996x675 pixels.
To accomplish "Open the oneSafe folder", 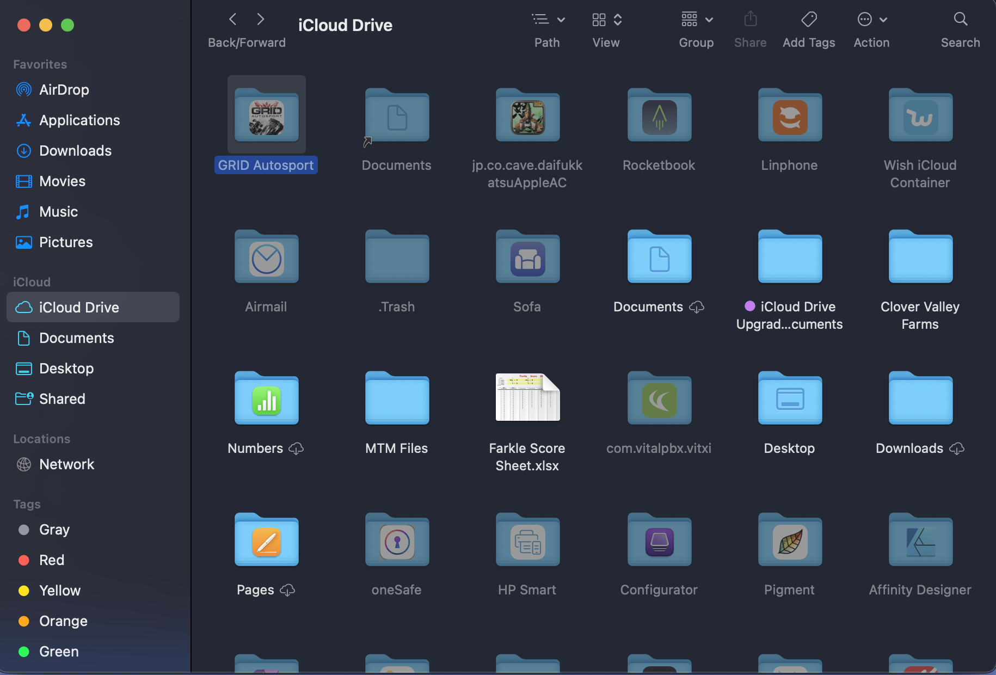I will click(397, 540).
